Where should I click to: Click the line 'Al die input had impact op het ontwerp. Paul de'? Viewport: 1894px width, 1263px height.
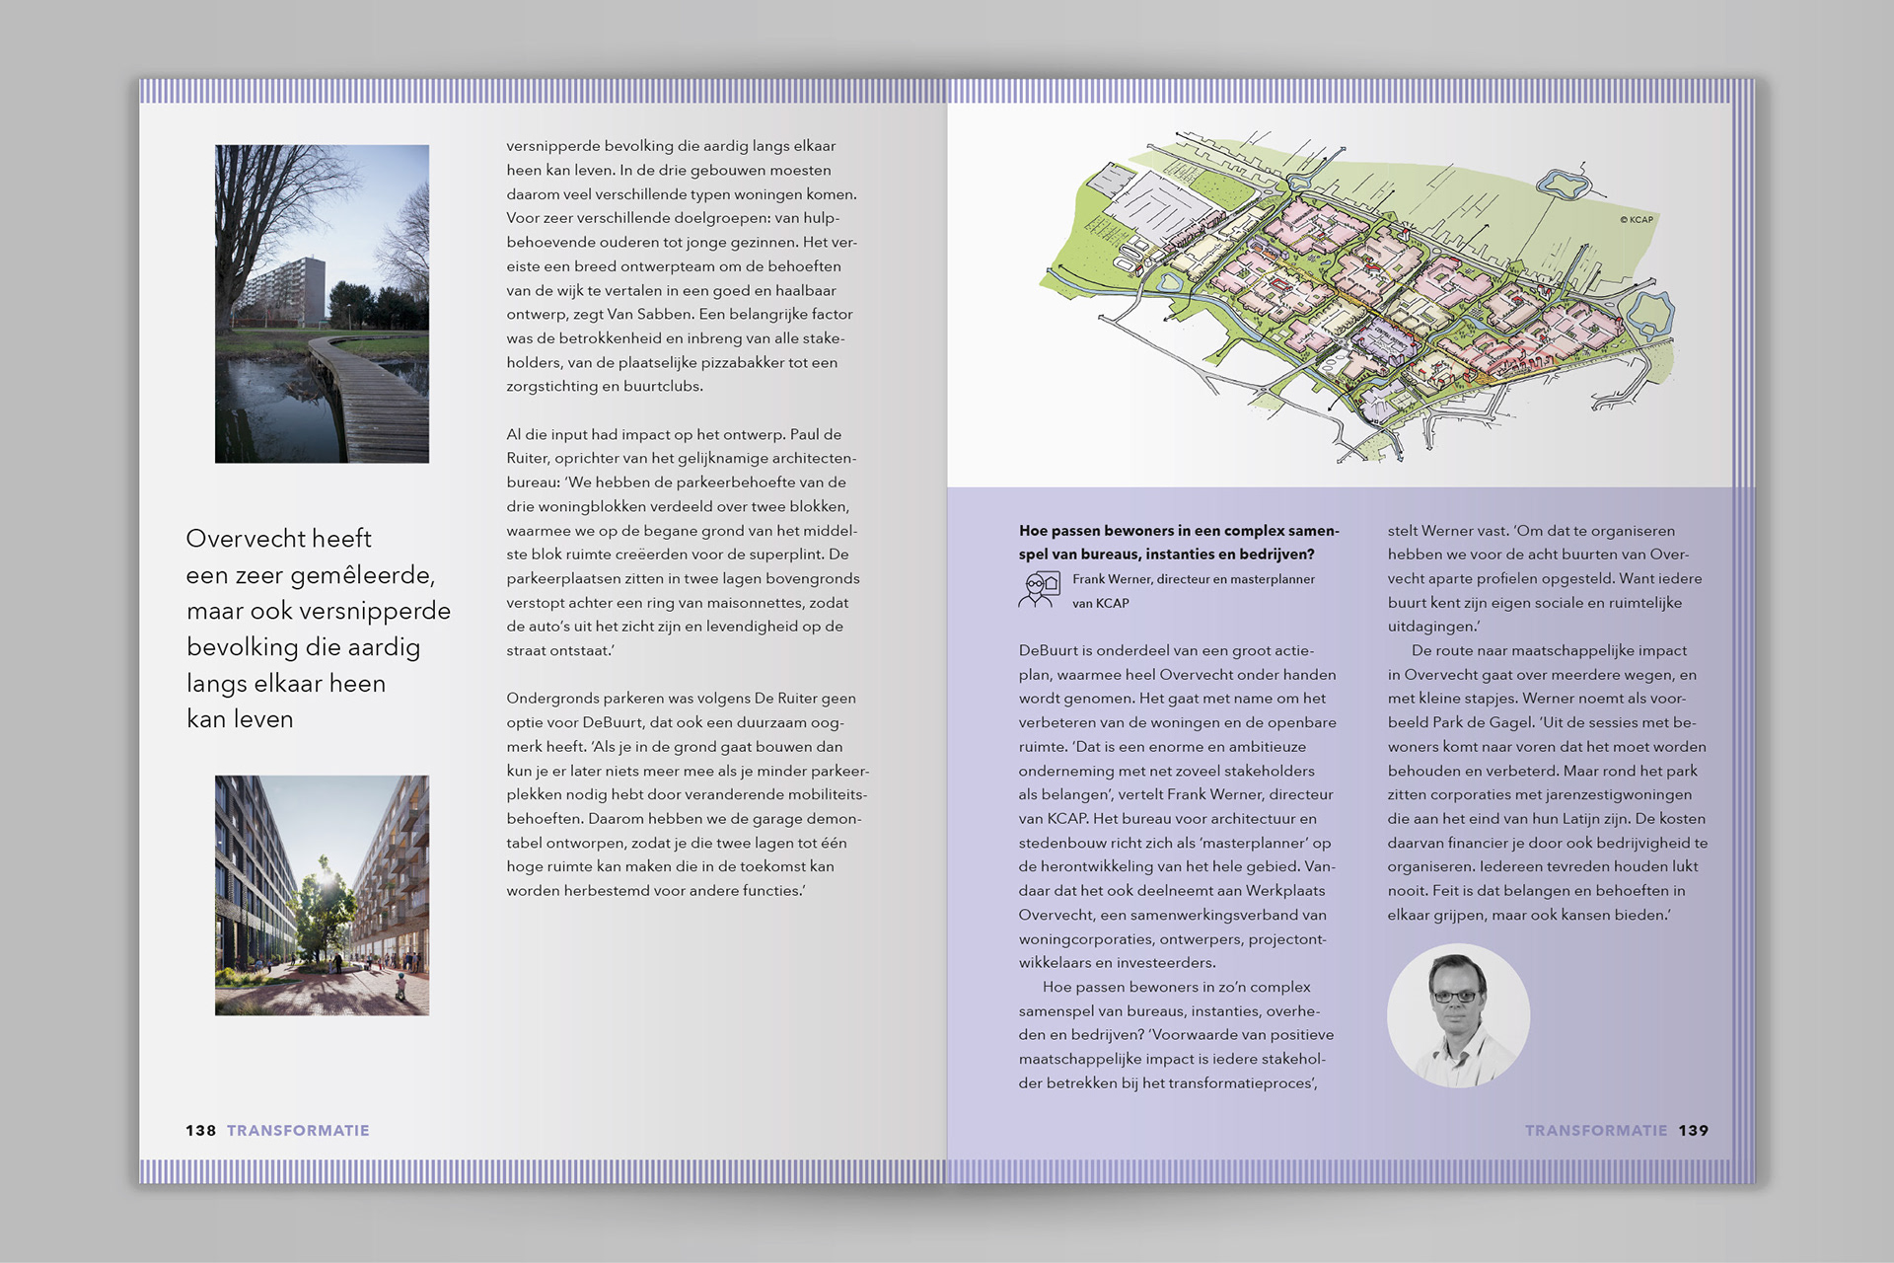pos(674,434)
